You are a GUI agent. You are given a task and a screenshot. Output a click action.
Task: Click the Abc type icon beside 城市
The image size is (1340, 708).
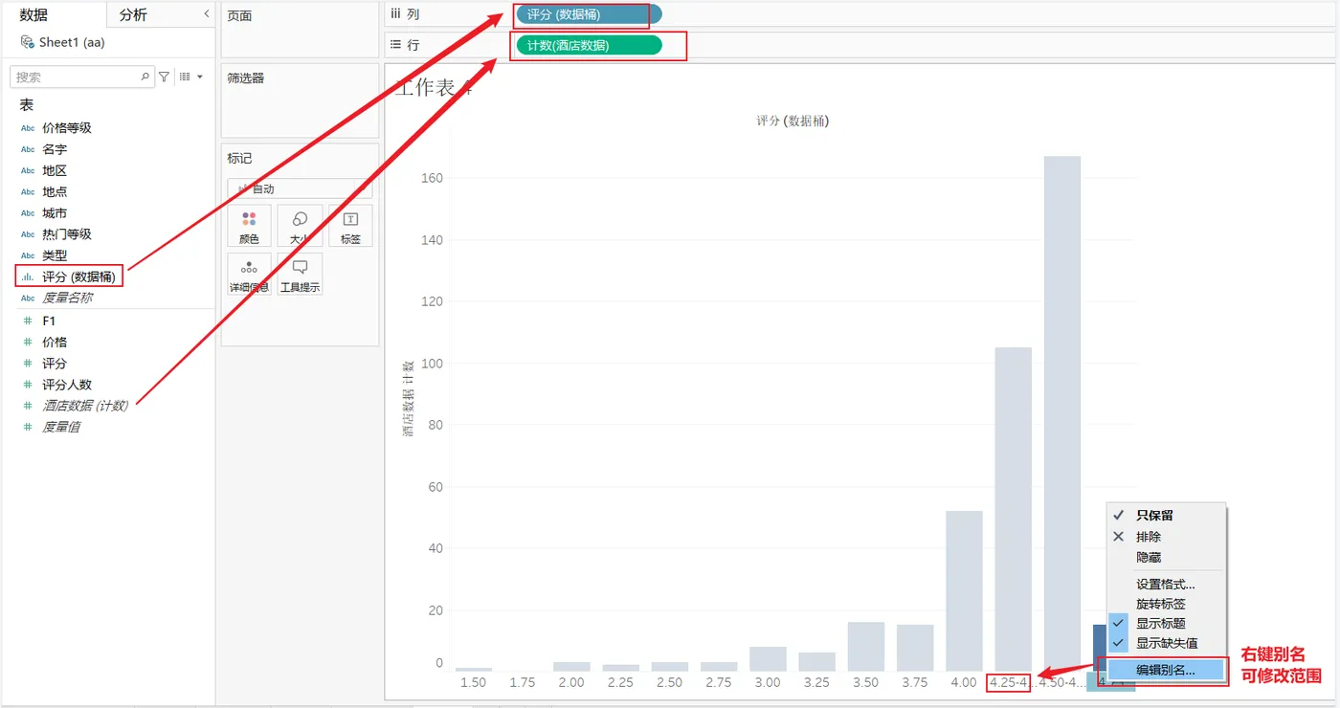(28, 213)
